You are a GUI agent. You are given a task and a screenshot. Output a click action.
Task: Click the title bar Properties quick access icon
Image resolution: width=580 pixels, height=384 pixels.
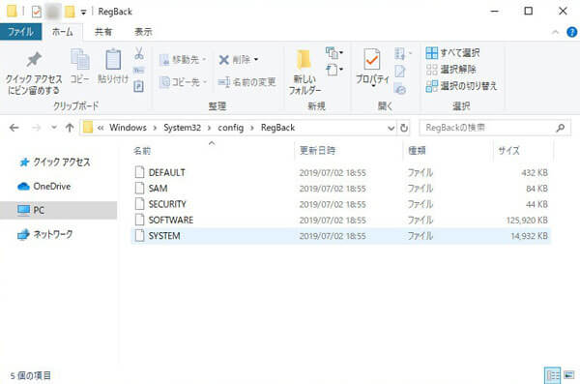click(x=37, y=12)
